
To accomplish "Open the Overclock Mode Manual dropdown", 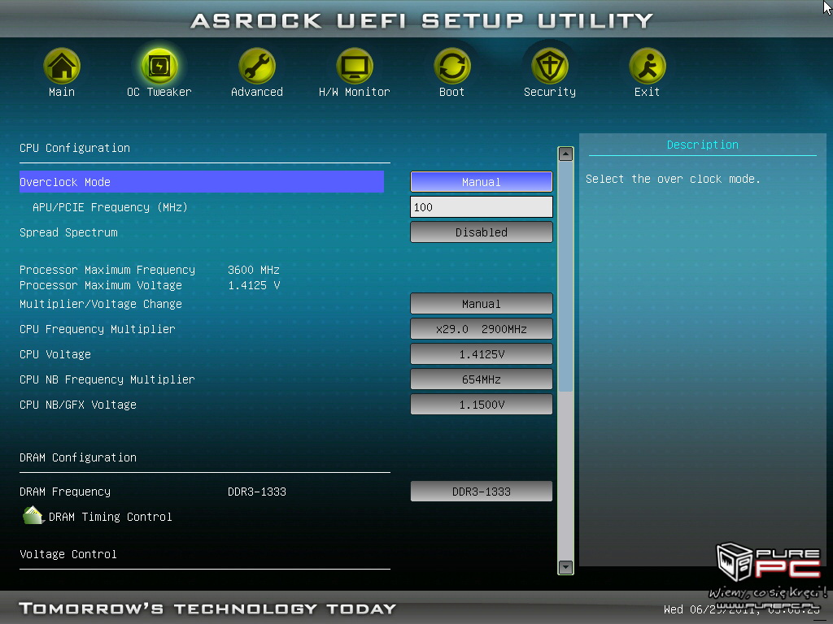I will 482,181.
